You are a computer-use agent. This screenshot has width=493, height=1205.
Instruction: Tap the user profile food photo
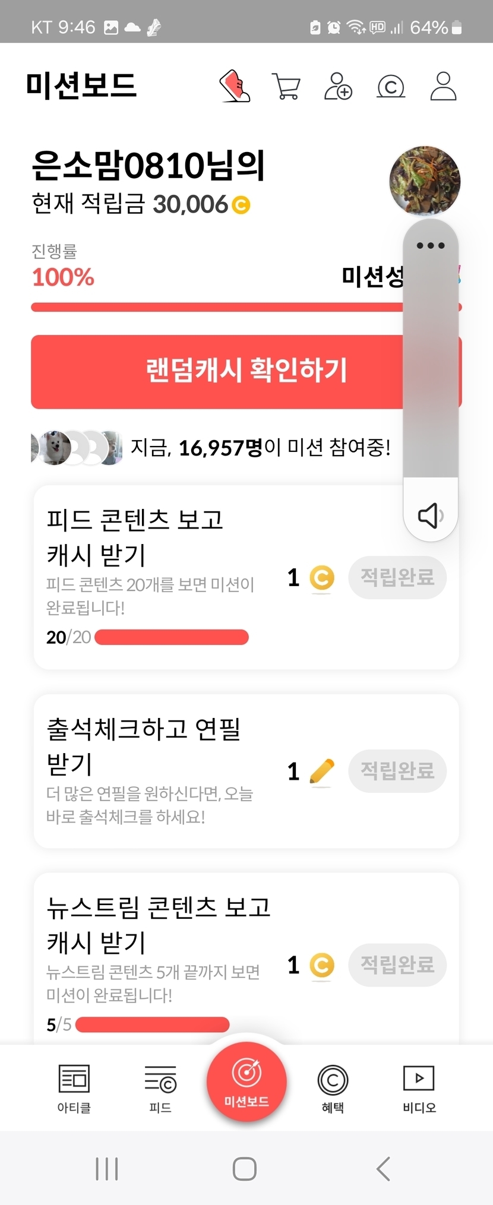[x=425, y=181]
